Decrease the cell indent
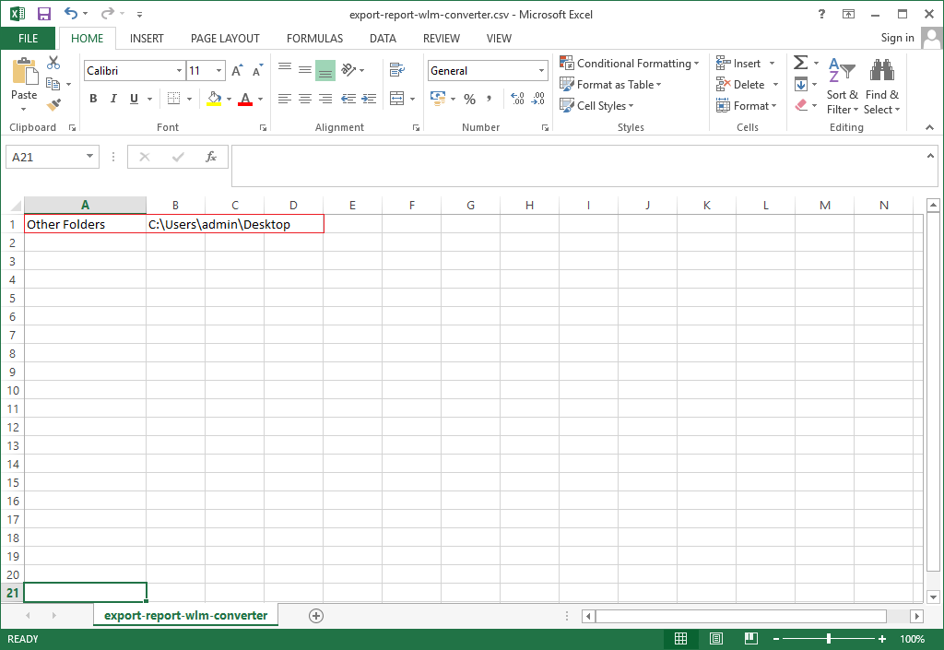The height and width of the screenshot is (650, 944). 348,99
